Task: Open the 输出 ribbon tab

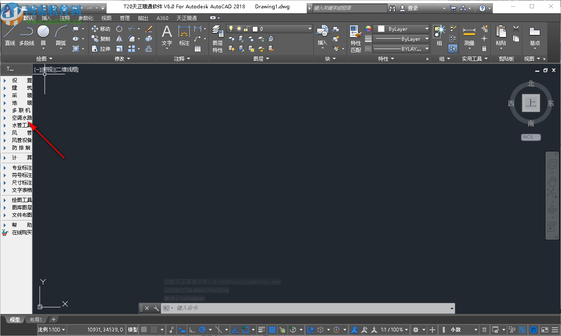Action: pos(143,18)
